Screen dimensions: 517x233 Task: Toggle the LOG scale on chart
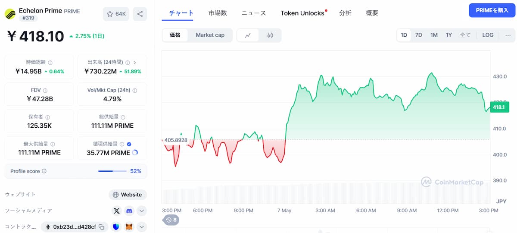point(488,35)
